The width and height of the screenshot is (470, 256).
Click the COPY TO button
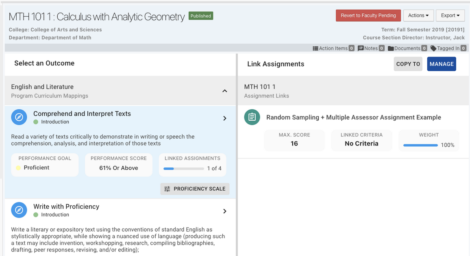[408, 64]
